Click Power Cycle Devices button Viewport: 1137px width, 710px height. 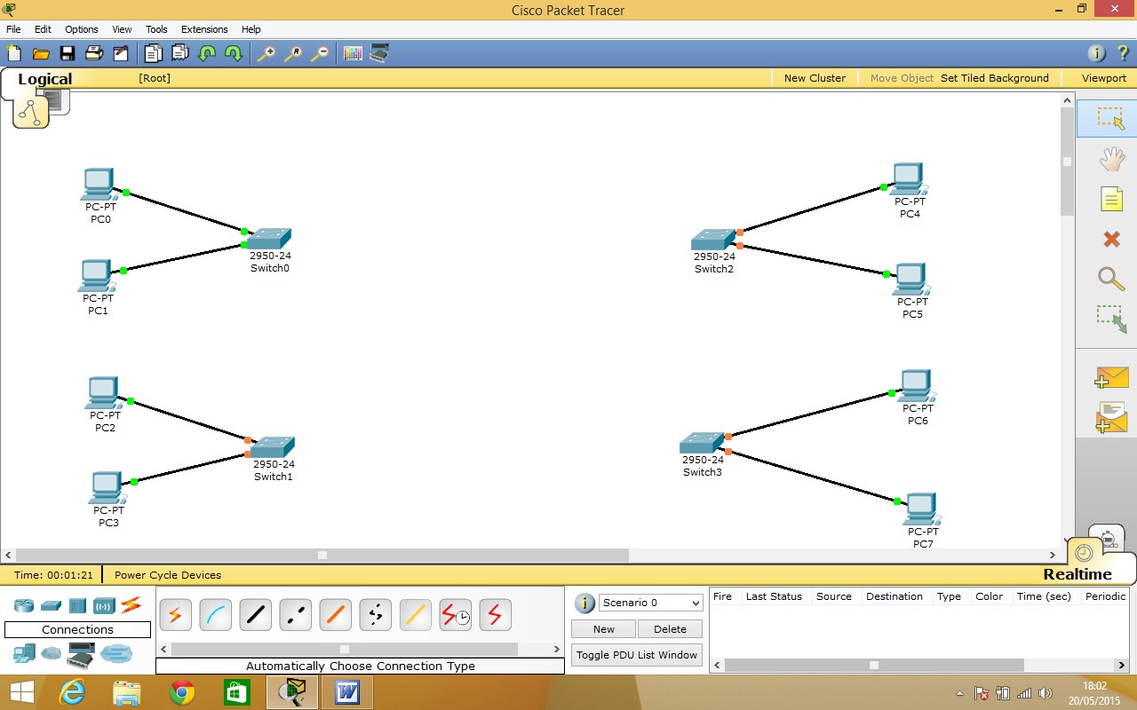pos(168,575)
